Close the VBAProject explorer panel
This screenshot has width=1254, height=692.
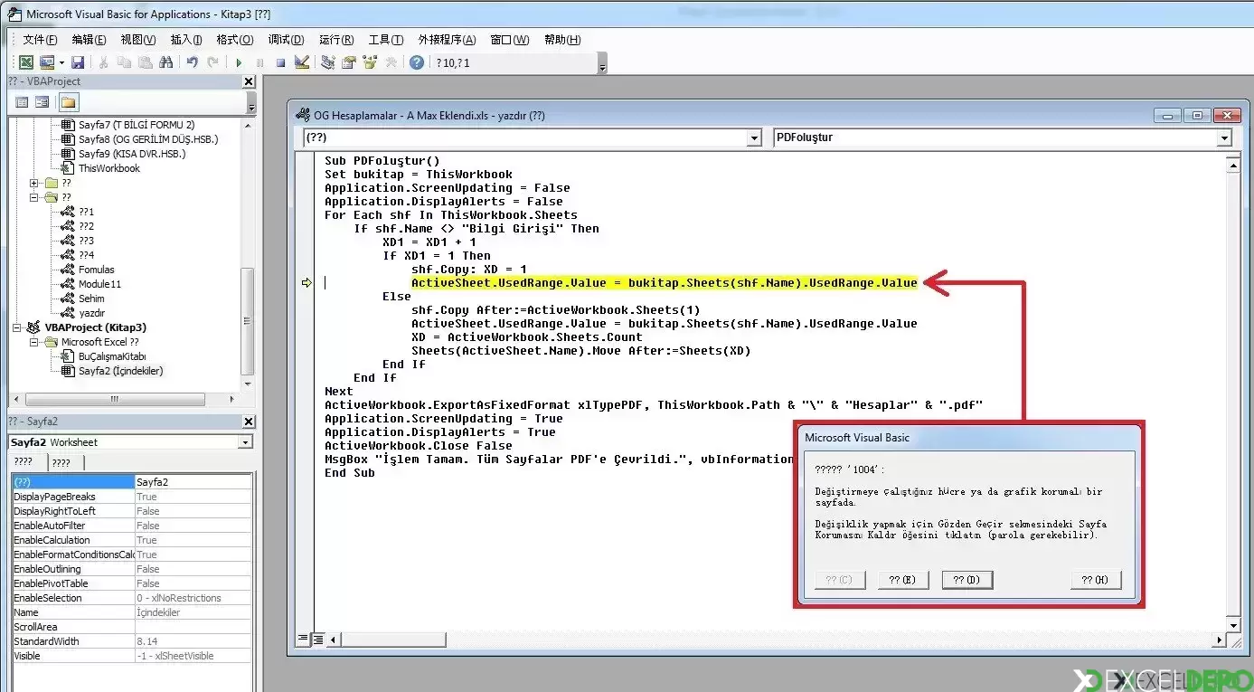coord(249,81)
